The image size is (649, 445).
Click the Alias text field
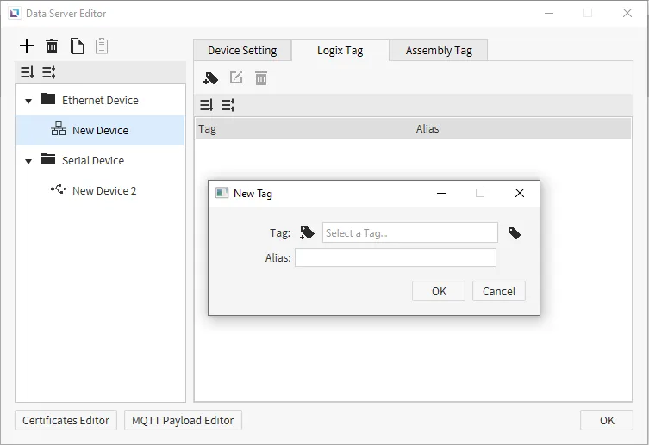coord(395,257)
